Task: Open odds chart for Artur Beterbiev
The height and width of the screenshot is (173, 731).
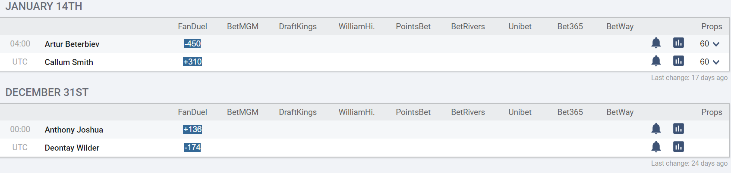Action: pyautogui.click(x=678, y=43)
